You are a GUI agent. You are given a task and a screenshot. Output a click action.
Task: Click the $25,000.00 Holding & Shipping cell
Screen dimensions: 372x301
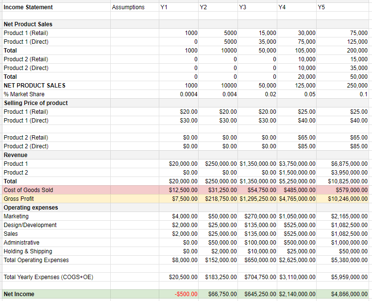(x=297, y=251)
